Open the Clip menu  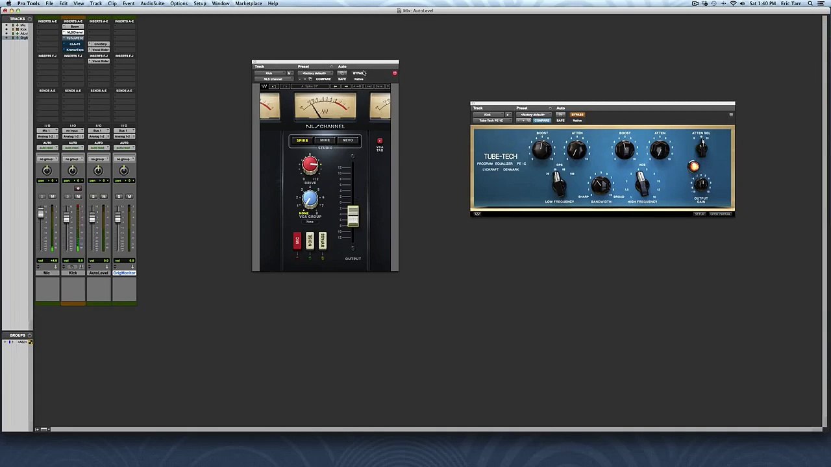(112, 4)
